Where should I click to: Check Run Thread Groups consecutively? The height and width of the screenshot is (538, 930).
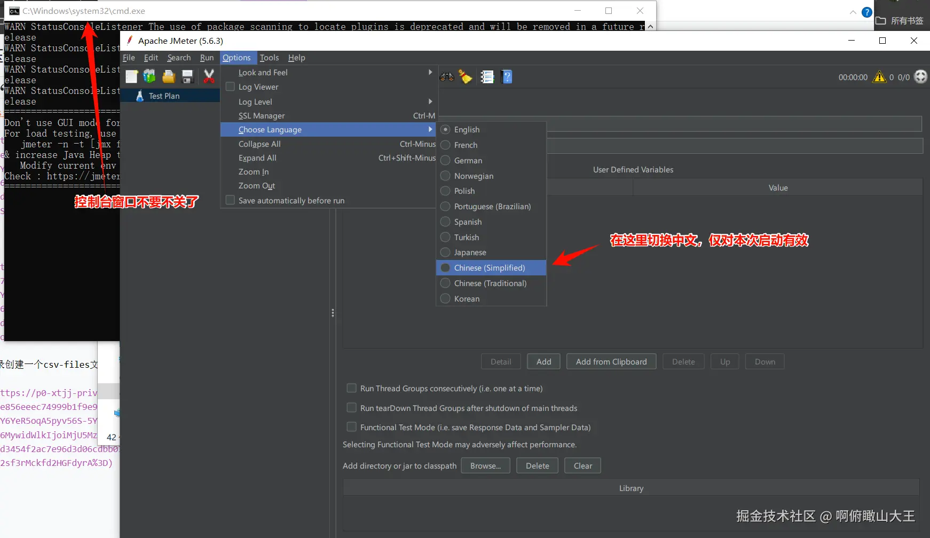pyautogui.click(x=351, y=388)
